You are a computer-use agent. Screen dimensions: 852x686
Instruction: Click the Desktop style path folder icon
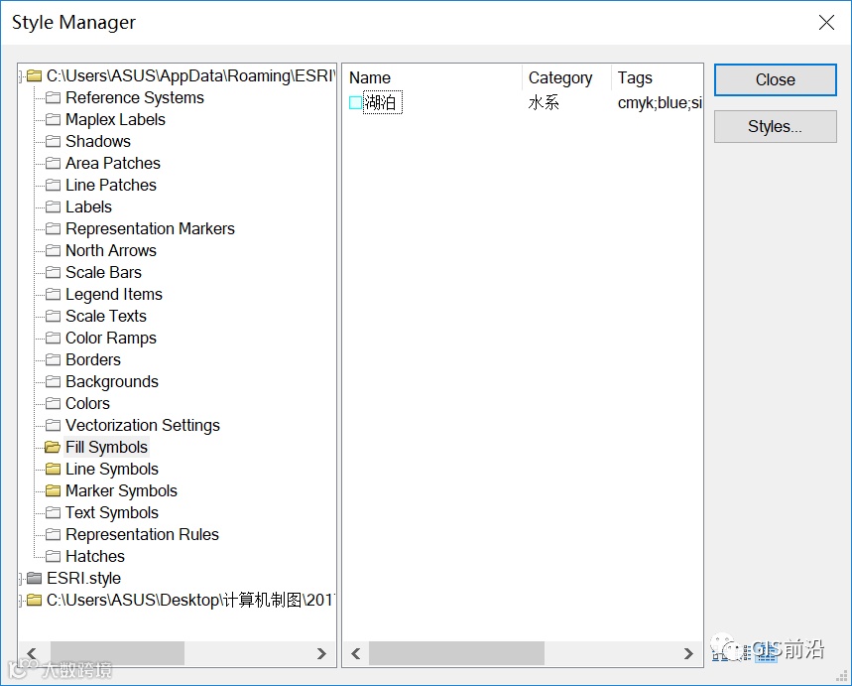tap(35, 600)
